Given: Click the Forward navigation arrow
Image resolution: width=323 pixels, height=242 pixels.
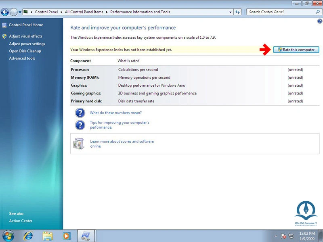Looking at the screenshot, I should tap(14, 12).
